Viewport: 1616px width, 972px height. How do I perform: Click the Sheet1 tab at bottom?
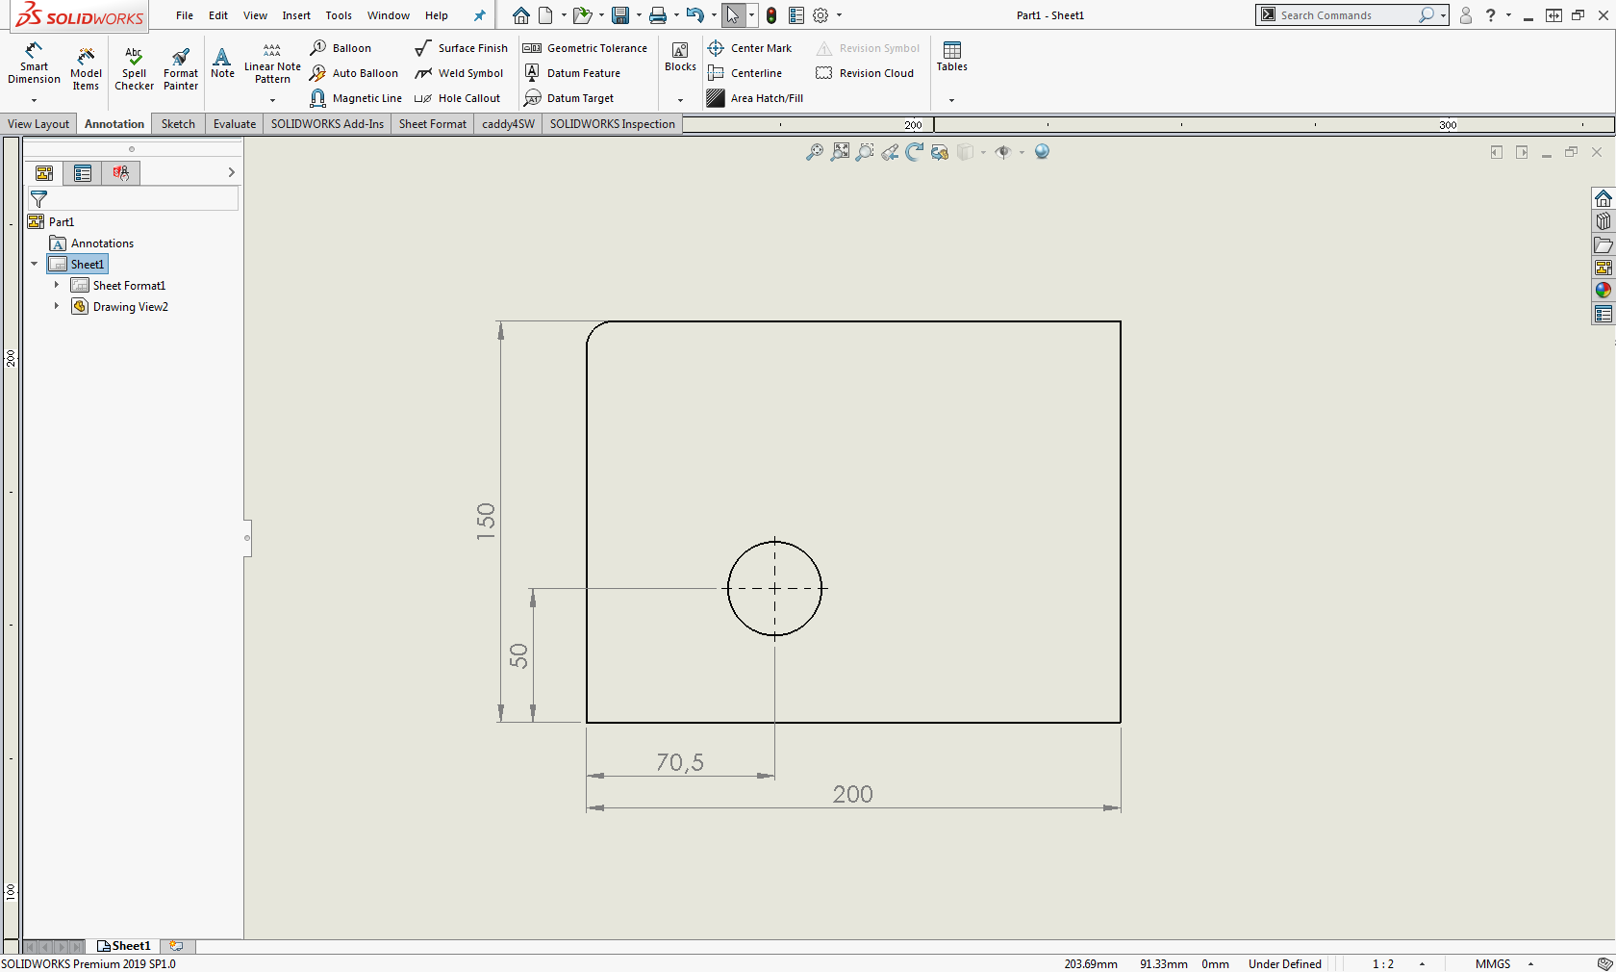124,946
